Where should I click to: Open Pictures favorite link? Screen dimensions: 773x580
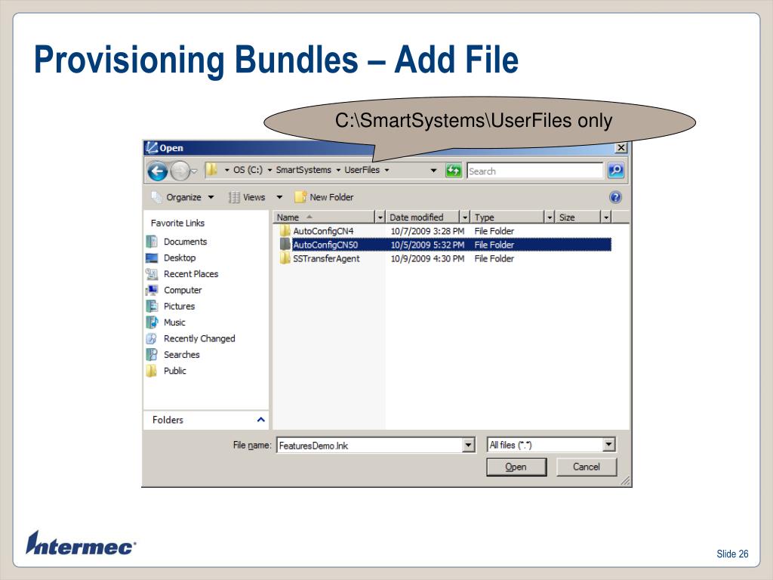click(179, 307)
